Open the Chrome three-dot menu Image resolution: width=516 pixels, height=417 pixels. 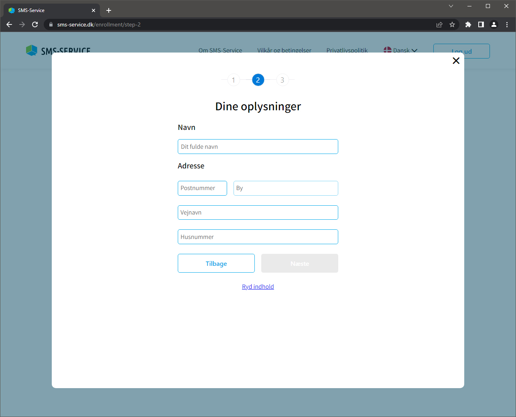[x=507, y=24]
